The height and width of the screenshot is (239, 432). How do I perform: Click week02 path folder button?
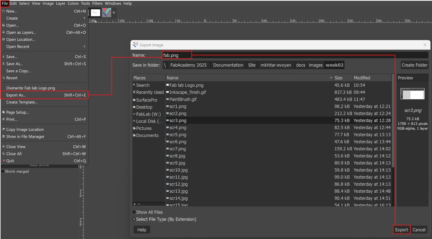click(335, 65)
